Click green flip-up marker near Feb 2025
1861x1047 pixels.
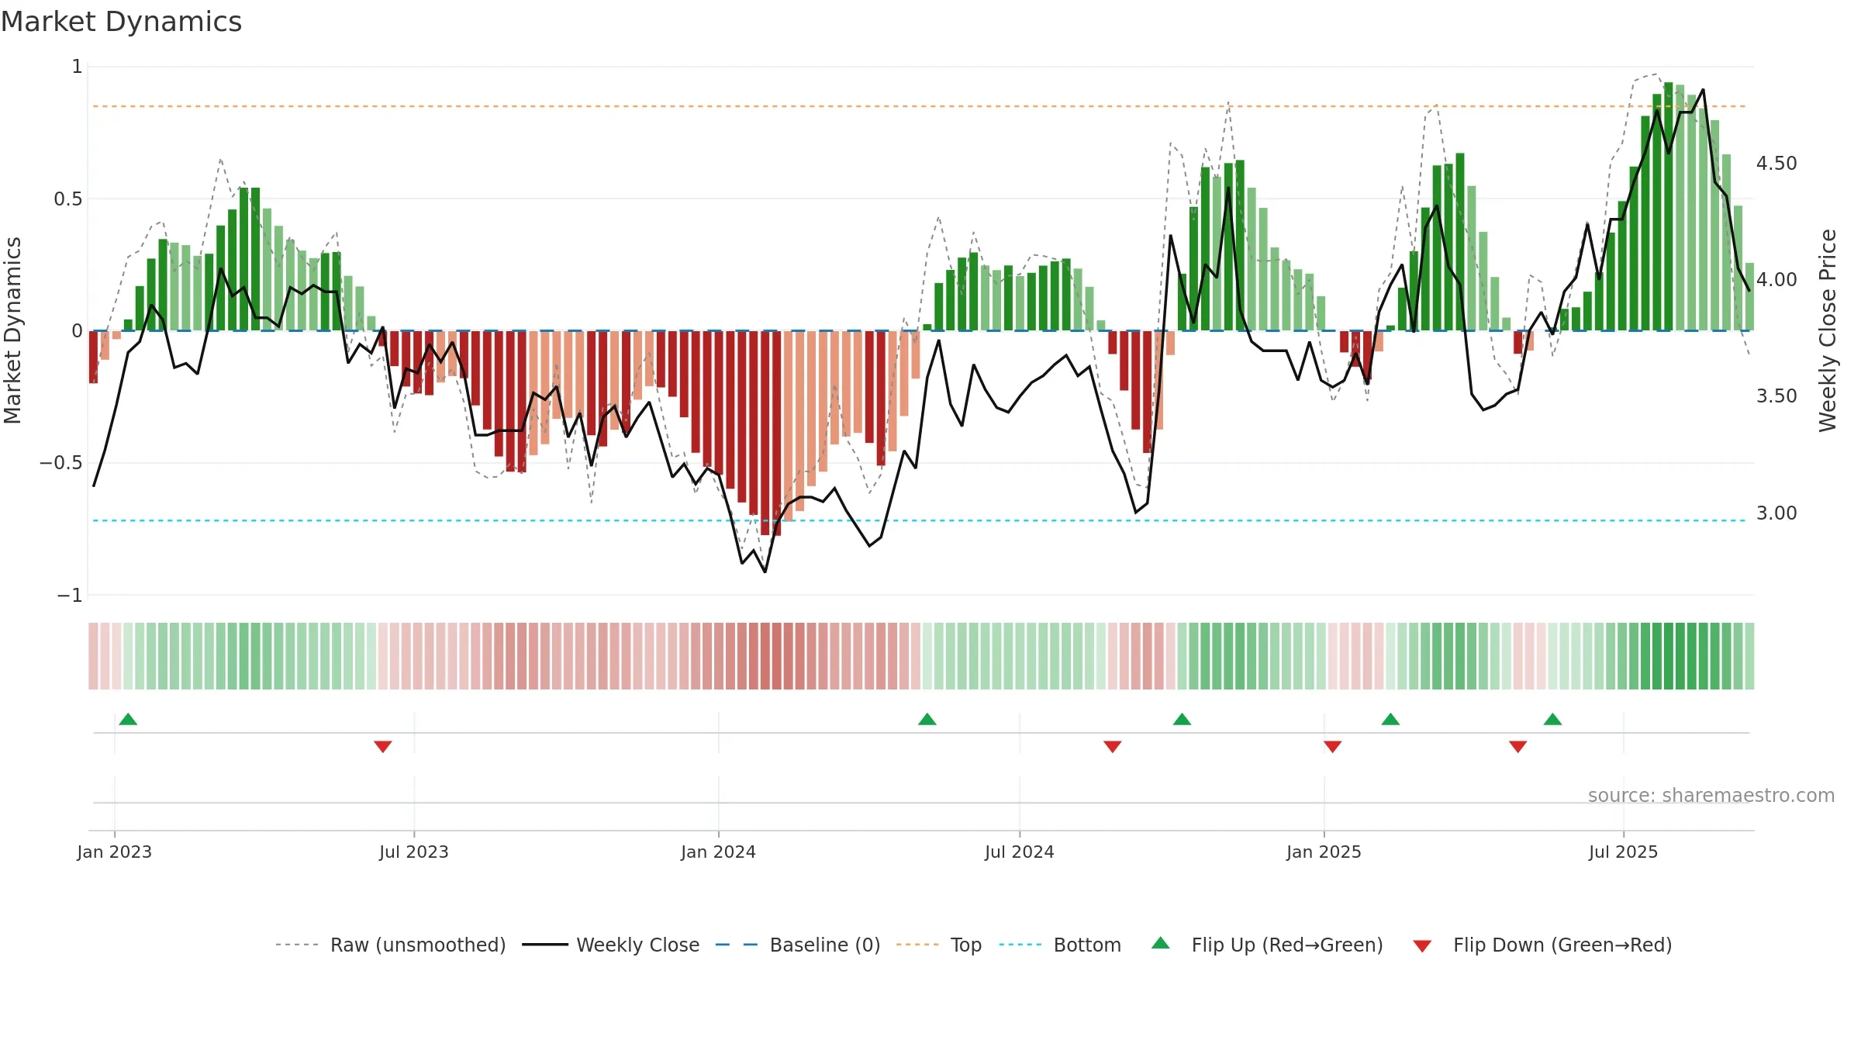coord(1390,719)
